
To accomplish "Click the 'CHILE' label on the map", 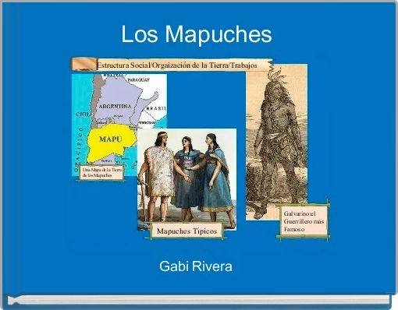I will pos(84,114).
